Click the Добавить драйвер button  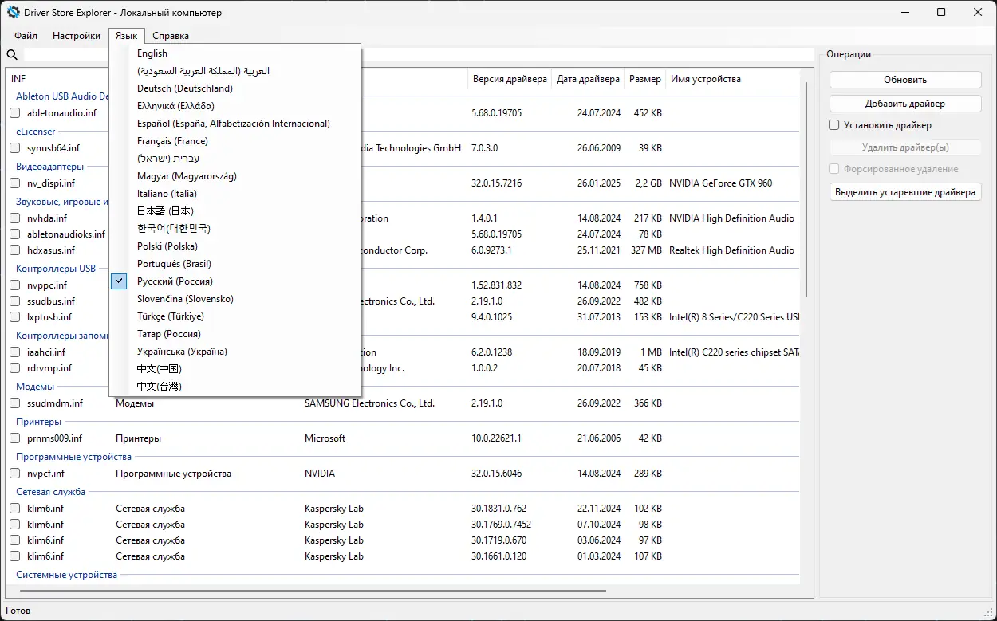(904, 103)
